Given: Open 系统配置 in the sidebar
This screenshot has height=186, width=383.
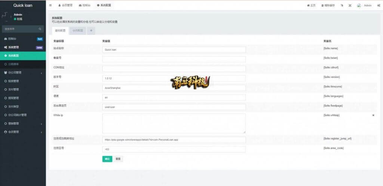Looking at the screenshot, I should (23, 56).
